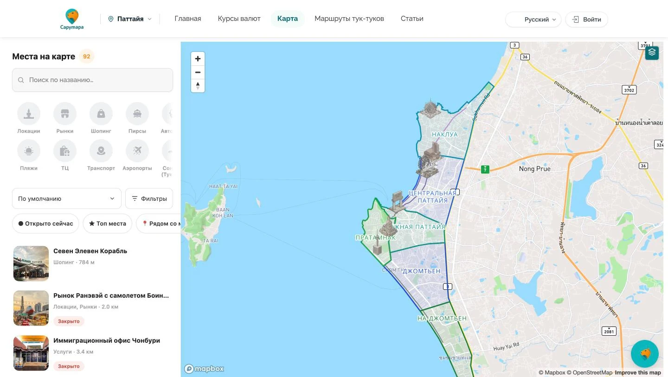Toggle the Рядом со мной filter chip

(x=159, y=224)
